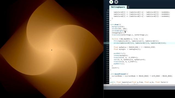Click the background(0); line

[x=118, y=27]
